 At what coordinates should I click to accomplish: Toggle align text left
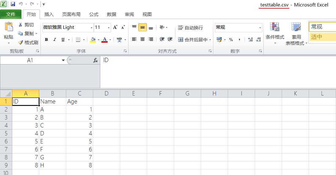(134, 39)
